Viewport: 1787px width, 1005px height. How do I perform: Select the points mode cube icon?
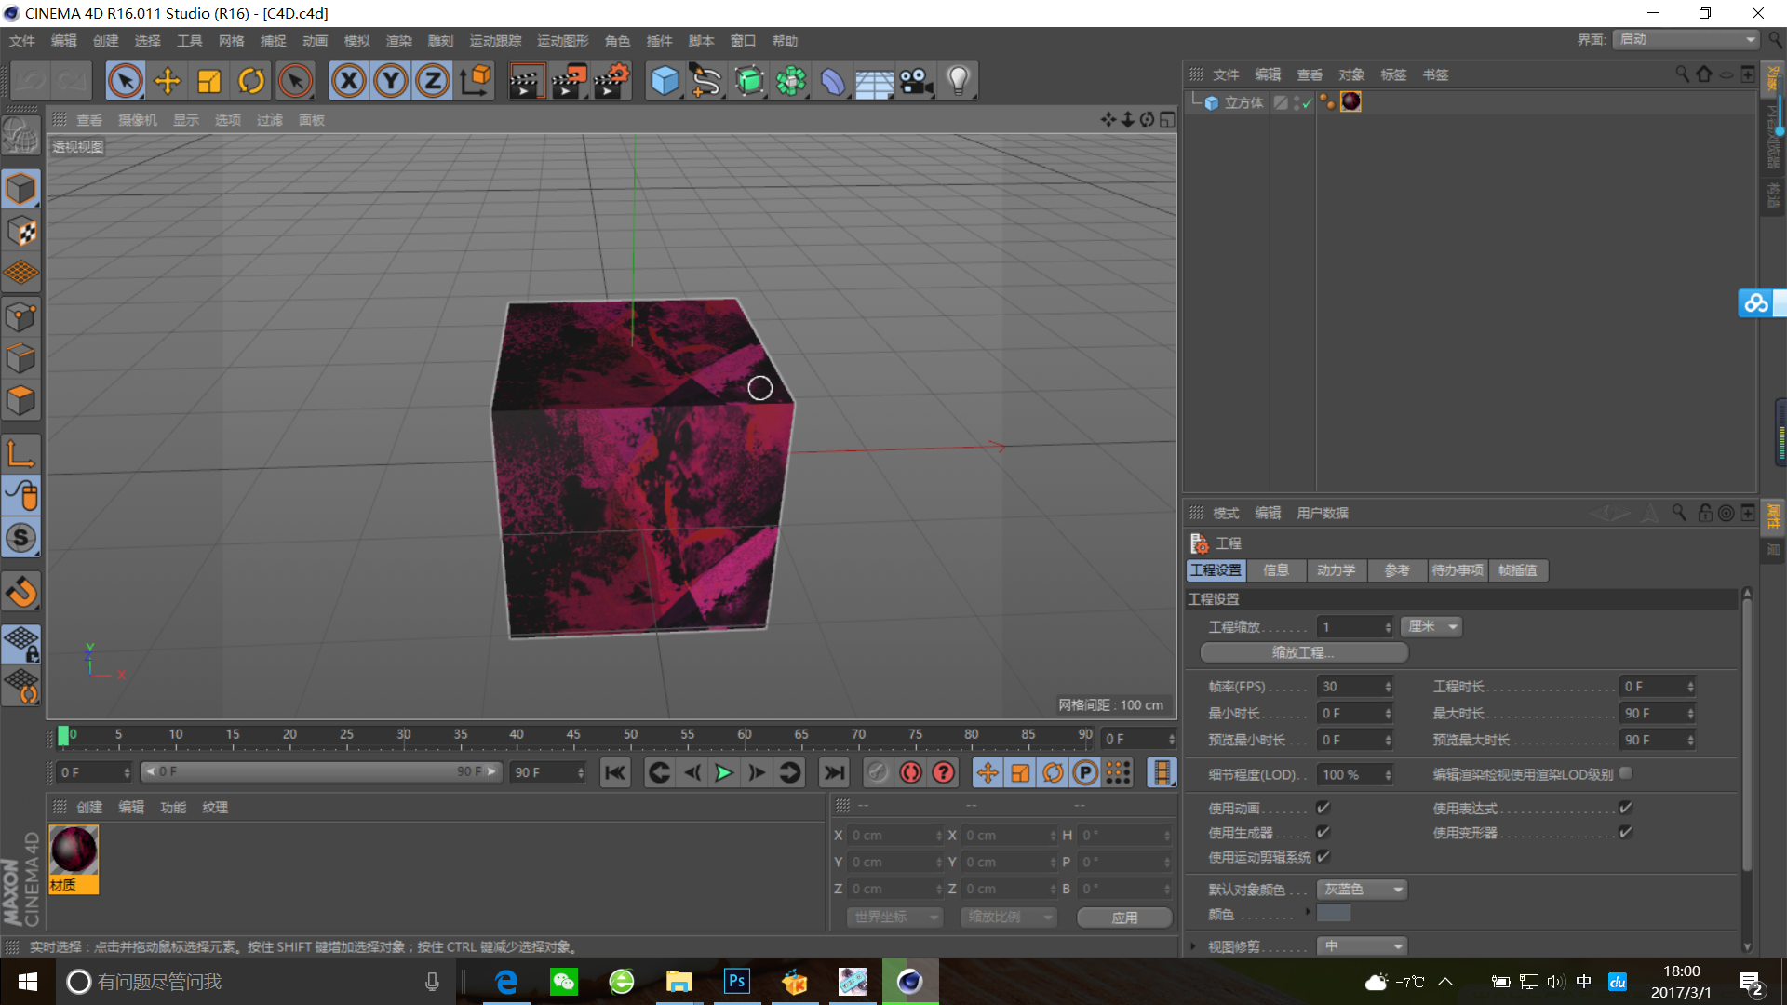(20, 316)
